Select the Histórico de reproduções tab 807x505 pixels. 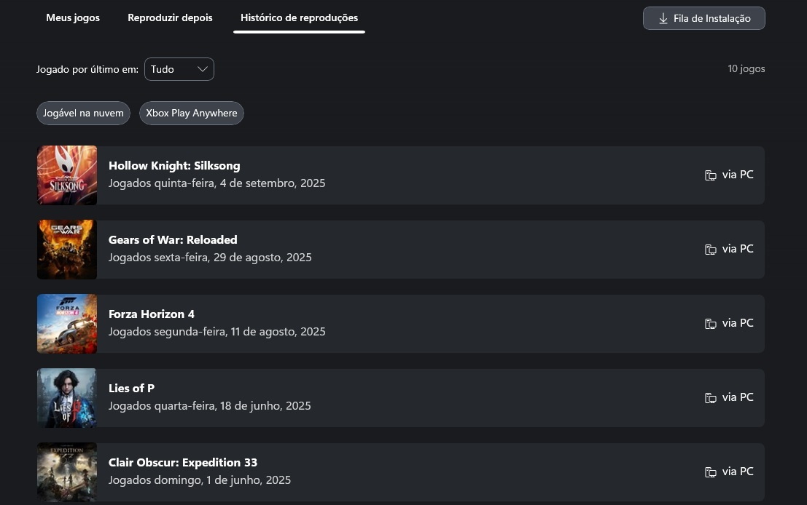[299, 17]
